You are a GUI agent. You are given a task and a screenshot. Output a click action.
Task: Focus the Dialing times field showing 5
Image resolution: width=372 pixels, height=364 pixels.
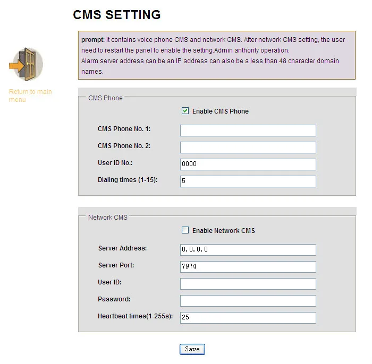[x=248, y=181]
